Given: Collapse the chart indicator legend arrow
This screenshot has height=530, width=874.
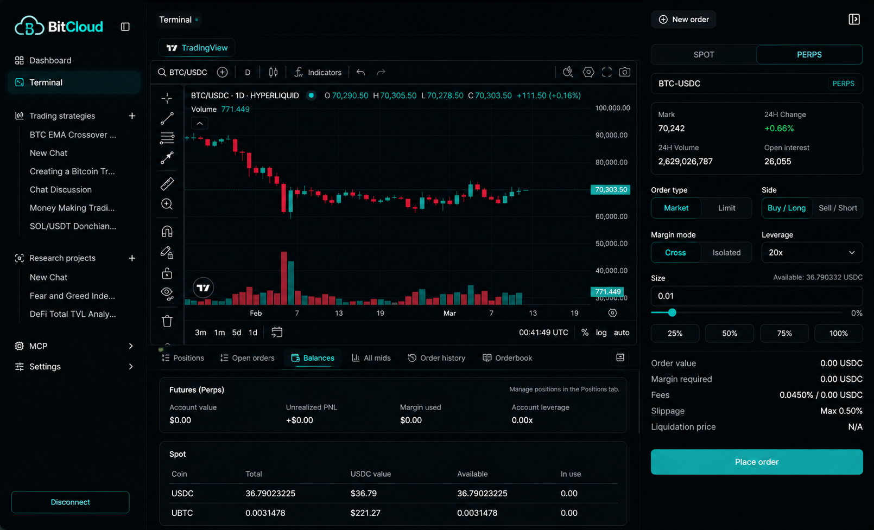Looking at the screenshot, I should click(200, 124).
